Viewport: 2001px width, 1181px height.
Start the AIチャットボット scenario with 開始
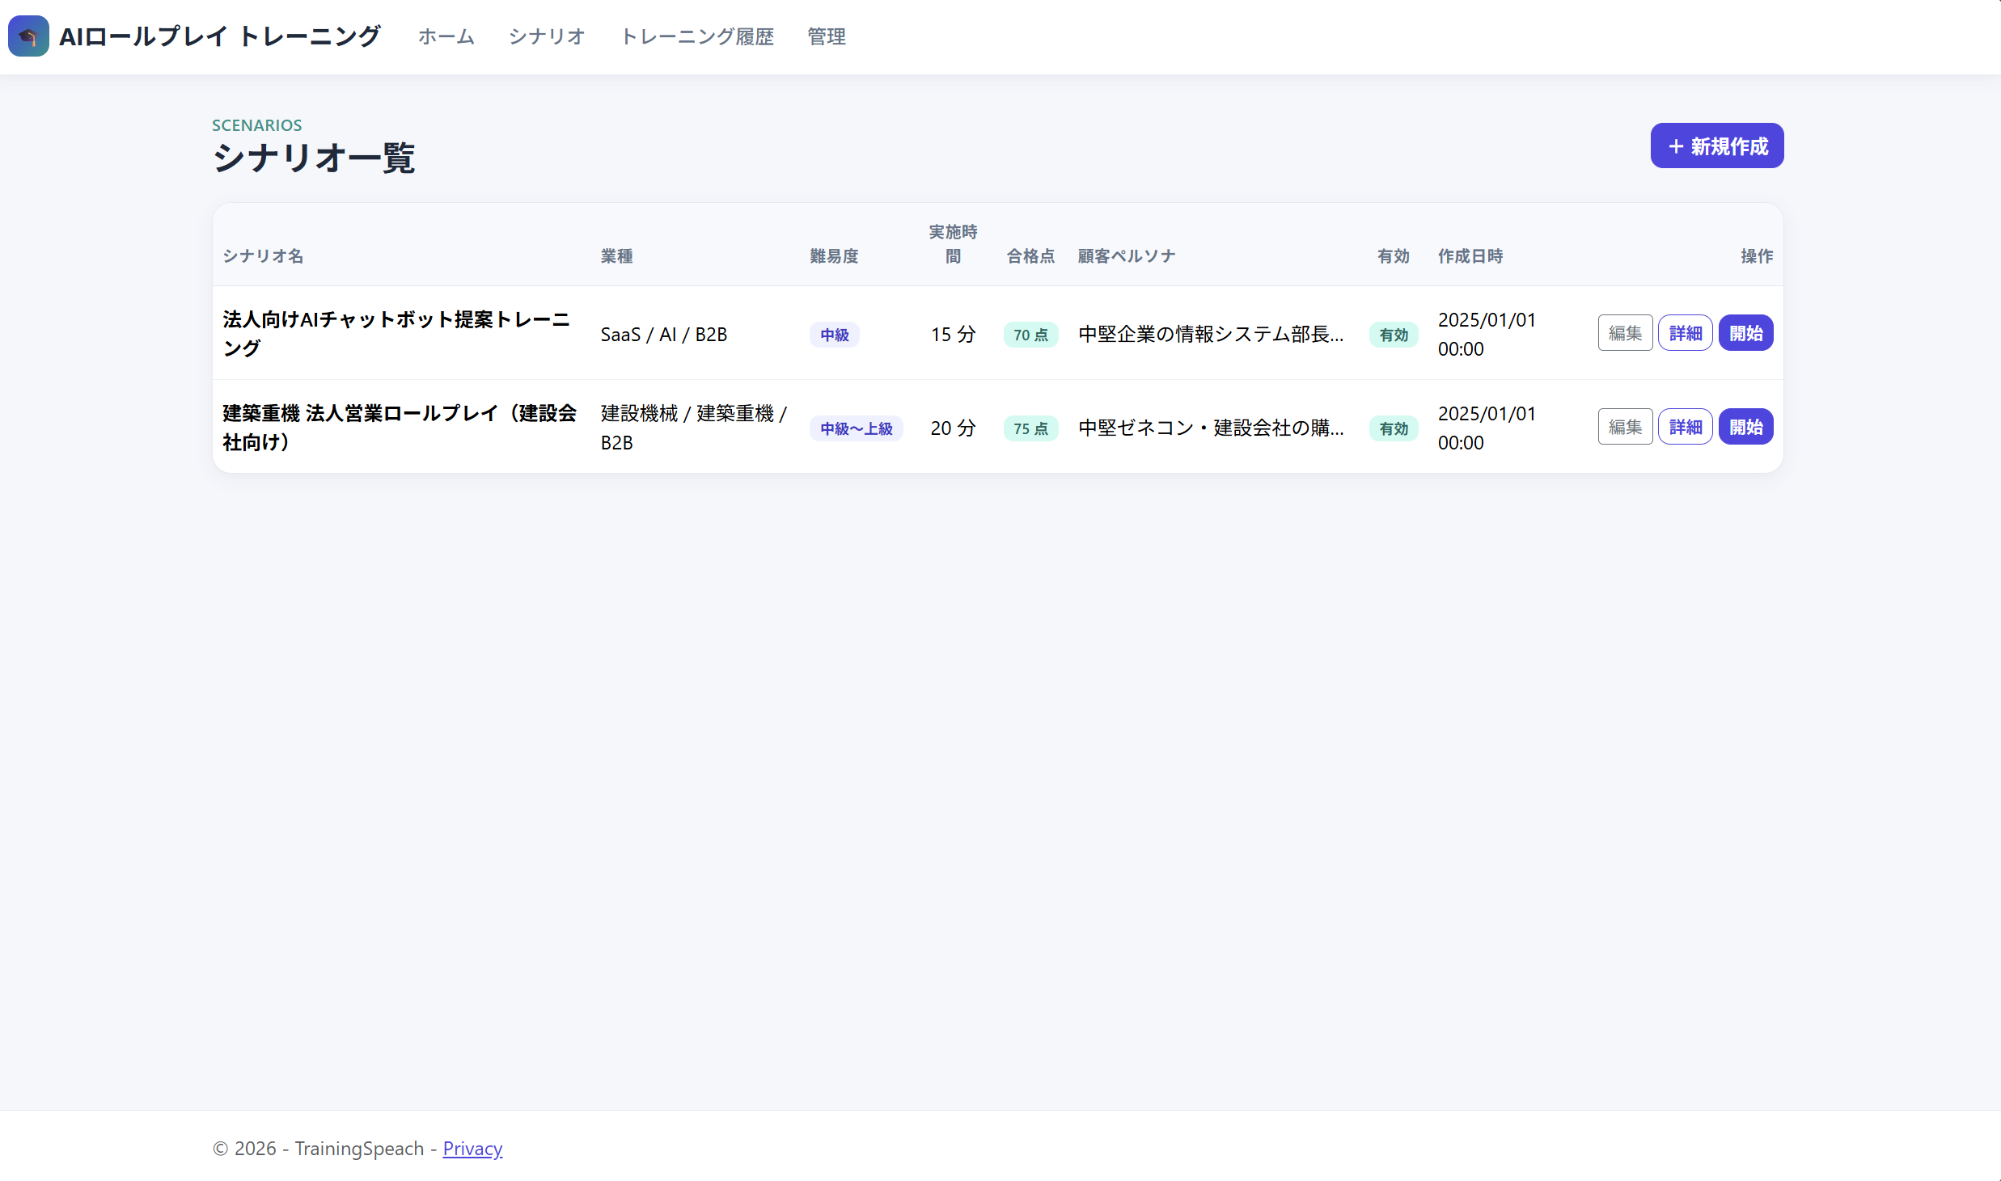[1746, 333]
